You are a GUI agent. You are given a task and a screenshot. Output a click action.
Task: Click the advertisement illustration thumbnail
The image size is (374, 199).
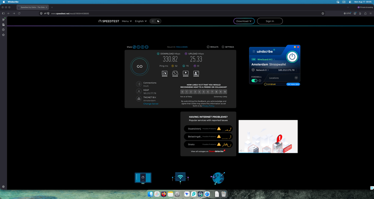[268, 136]
